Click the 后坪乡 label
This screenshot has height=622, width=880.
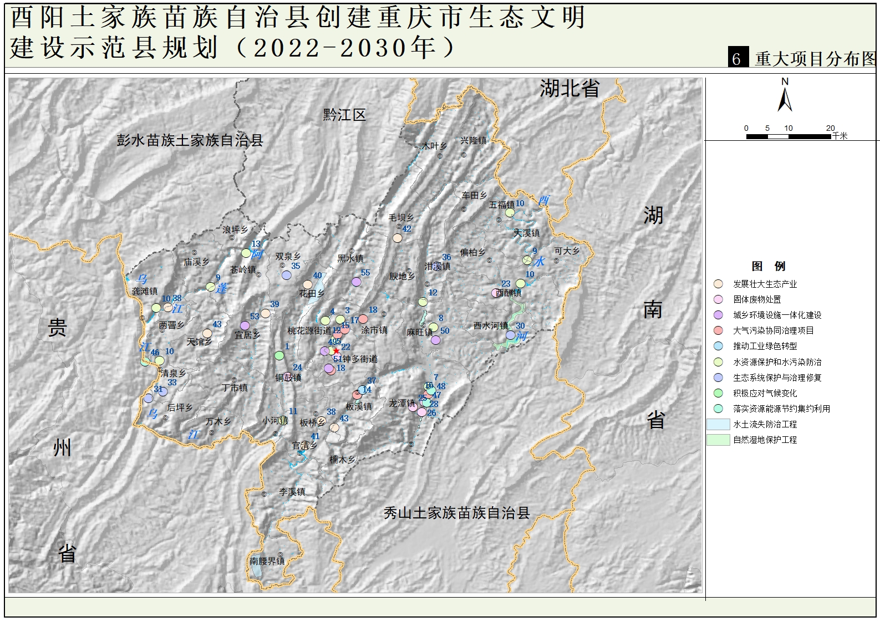pos(180,407)
